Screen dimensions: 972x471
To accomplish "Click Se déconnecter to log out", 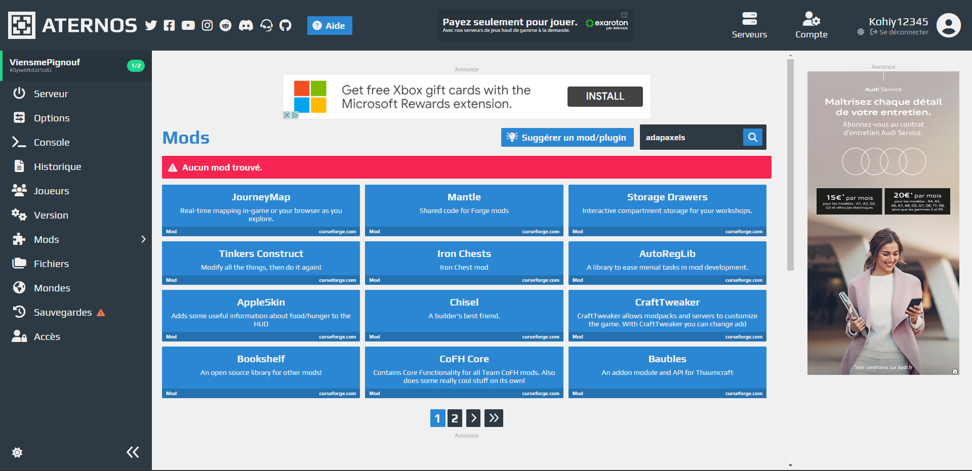I will pos(899,32).
